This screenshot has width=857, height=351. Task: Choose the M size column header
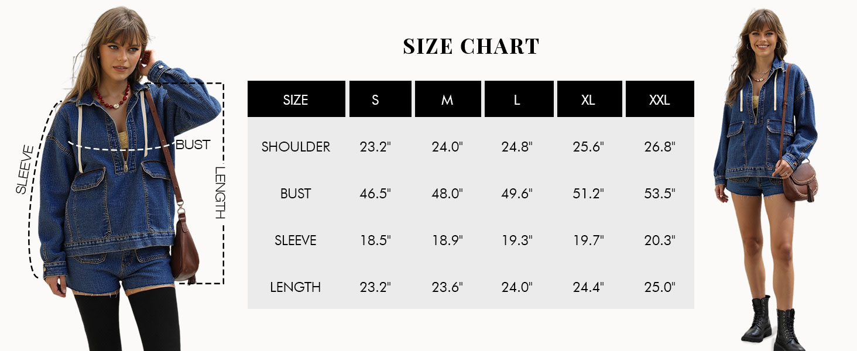pyautogui.click(x=447, y=99)
